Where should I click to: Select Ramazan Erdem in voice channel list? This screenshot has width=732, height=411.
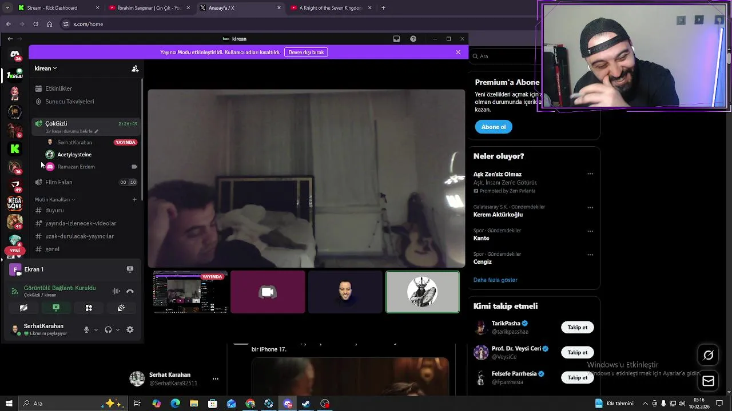pyautogui.click(x=76, y=167)
